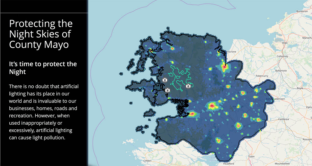Select the 'It's time to protect the Night' heading

coord(43,68)
